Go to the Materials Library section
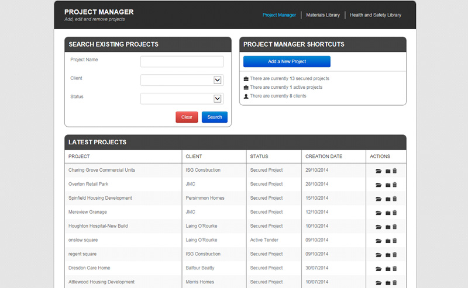Image resolution: width=468 pixels, height=288 pixels. tap(323, 15)
